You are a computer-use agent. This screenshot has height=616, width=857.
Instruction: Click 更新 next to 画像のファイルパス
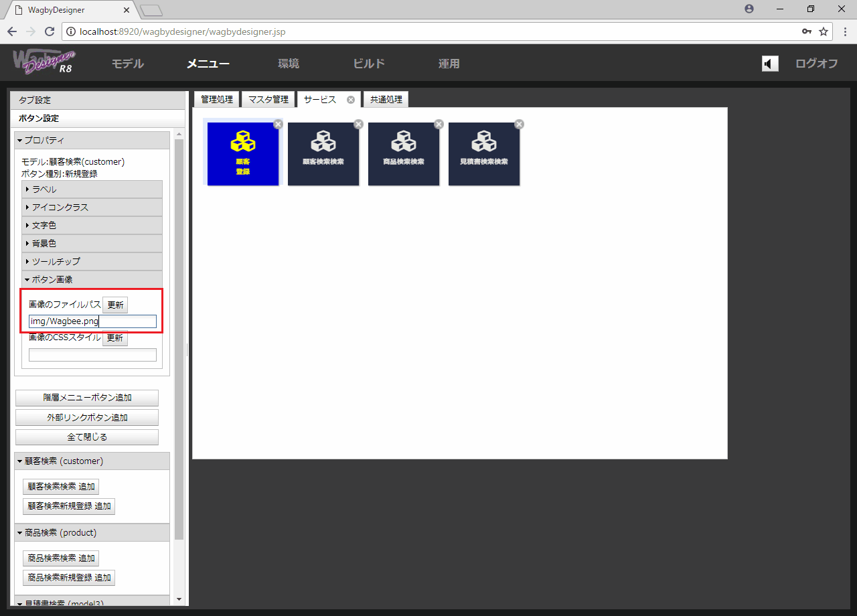[x=115, y=305]
